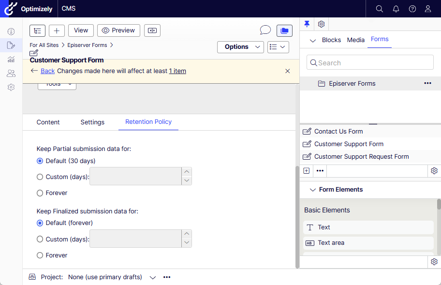Open the comments speech bubble icon
The height and width of the screenshot is (285, 441).
pyautogui.click(x=265, y=30)
